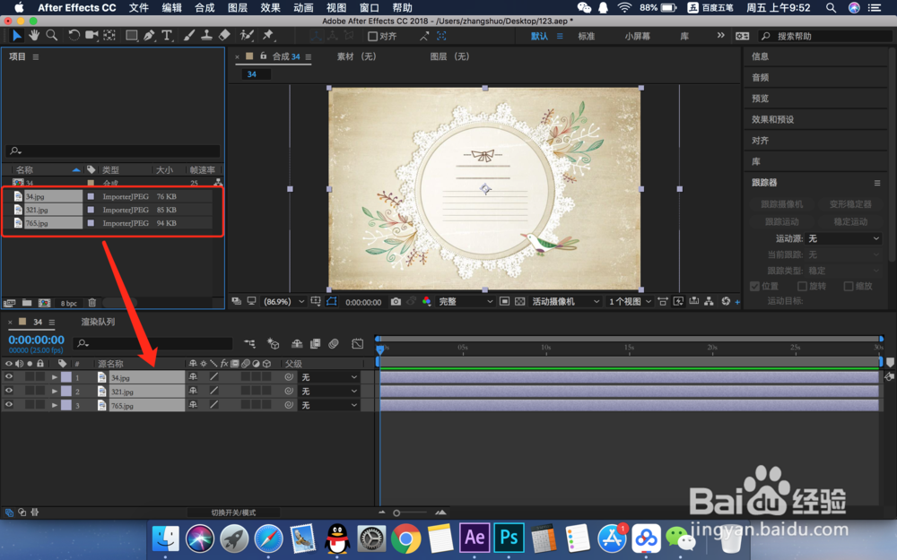Open the 文件 menu
The width and height of the screenshot is (897, 560).
click(x=138, y=7)
